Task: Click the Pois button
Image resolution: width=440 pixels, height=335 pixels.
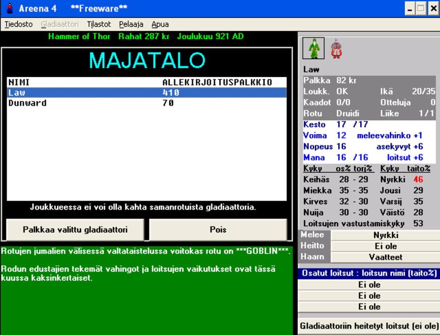Action: coord(218,230)
